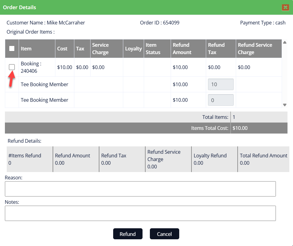
Task: Close the Order Details dialog
Action: tap(285, 7)
